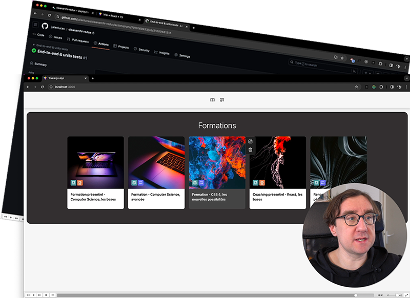Open GitHub logo in the background window
Image resolution: width=410 pixels, height=298 pixels.
(45, 26)
